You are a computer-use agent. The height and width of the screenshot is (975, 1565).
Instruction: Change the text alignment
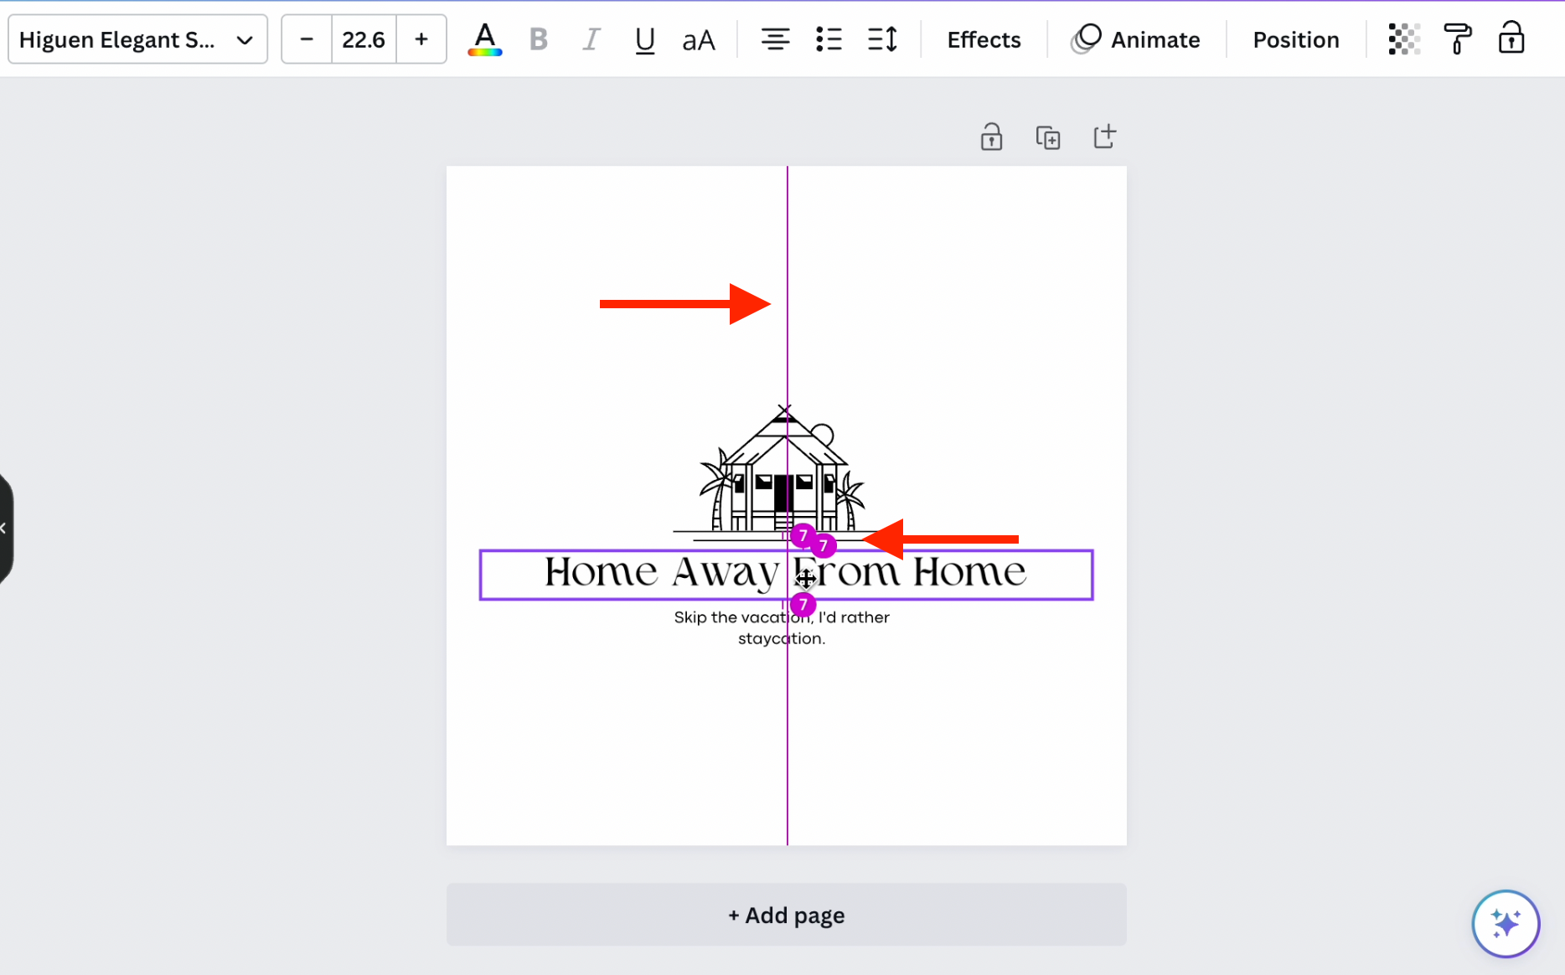click(775, 39)
